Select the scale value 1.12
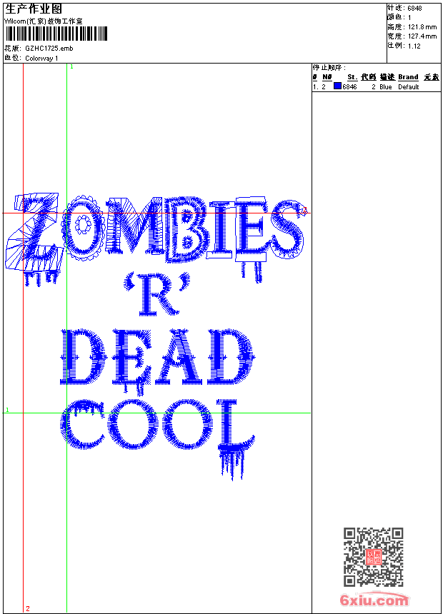Viewport: 443px width, 614px height. coord(414,46)
